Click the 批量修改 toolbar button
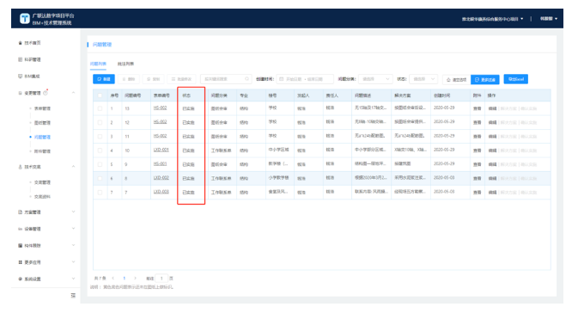This screenshot has height=313, width=572. (181, 79)
